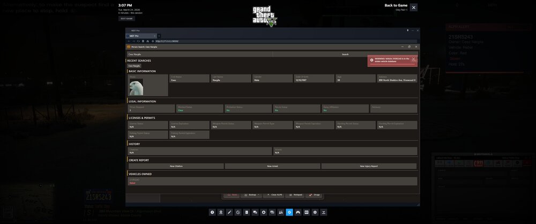Open the keyboard/panel icon in overlay bar
This screenshot has width=536, height=224.
coord(306,212)
